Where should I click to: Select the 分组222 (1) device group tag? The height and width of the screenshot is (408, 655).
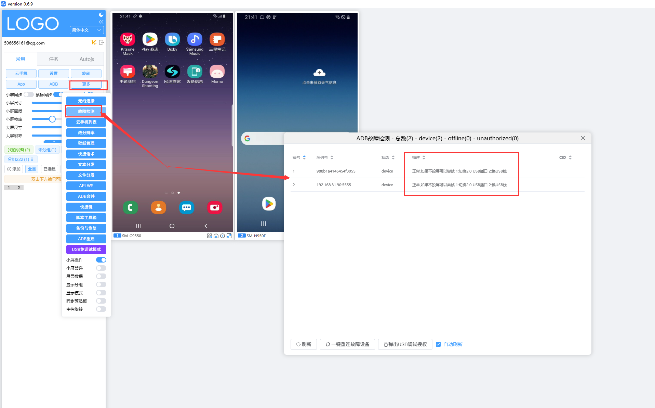(x=21, y=160)
